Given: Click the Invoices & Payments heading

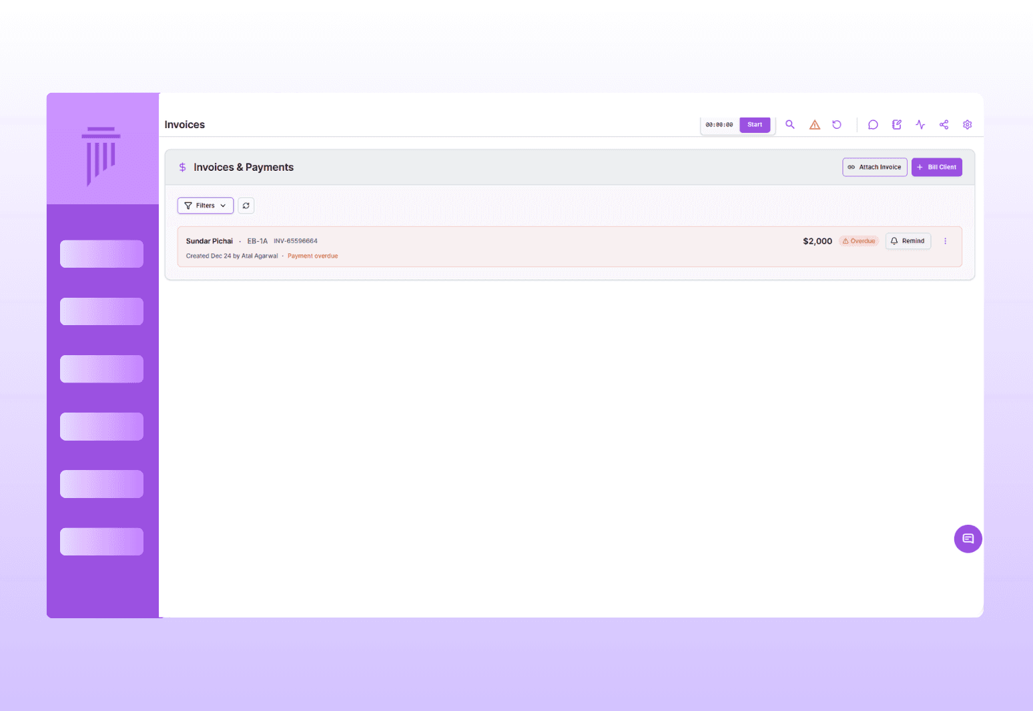Looking at the screenshot, I should pyautogui.click(x=244, y=168).
